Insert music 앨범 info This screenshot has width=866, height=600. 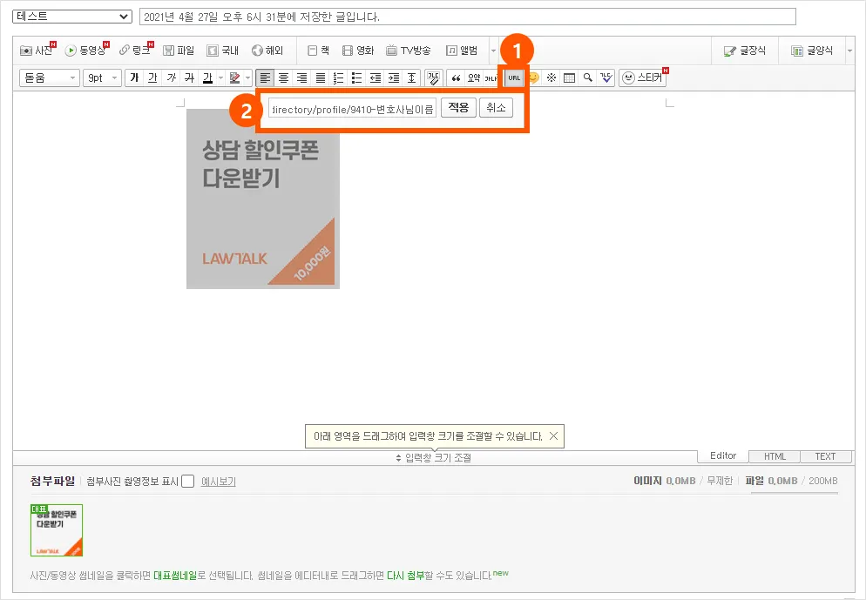[x=462, y=51]
